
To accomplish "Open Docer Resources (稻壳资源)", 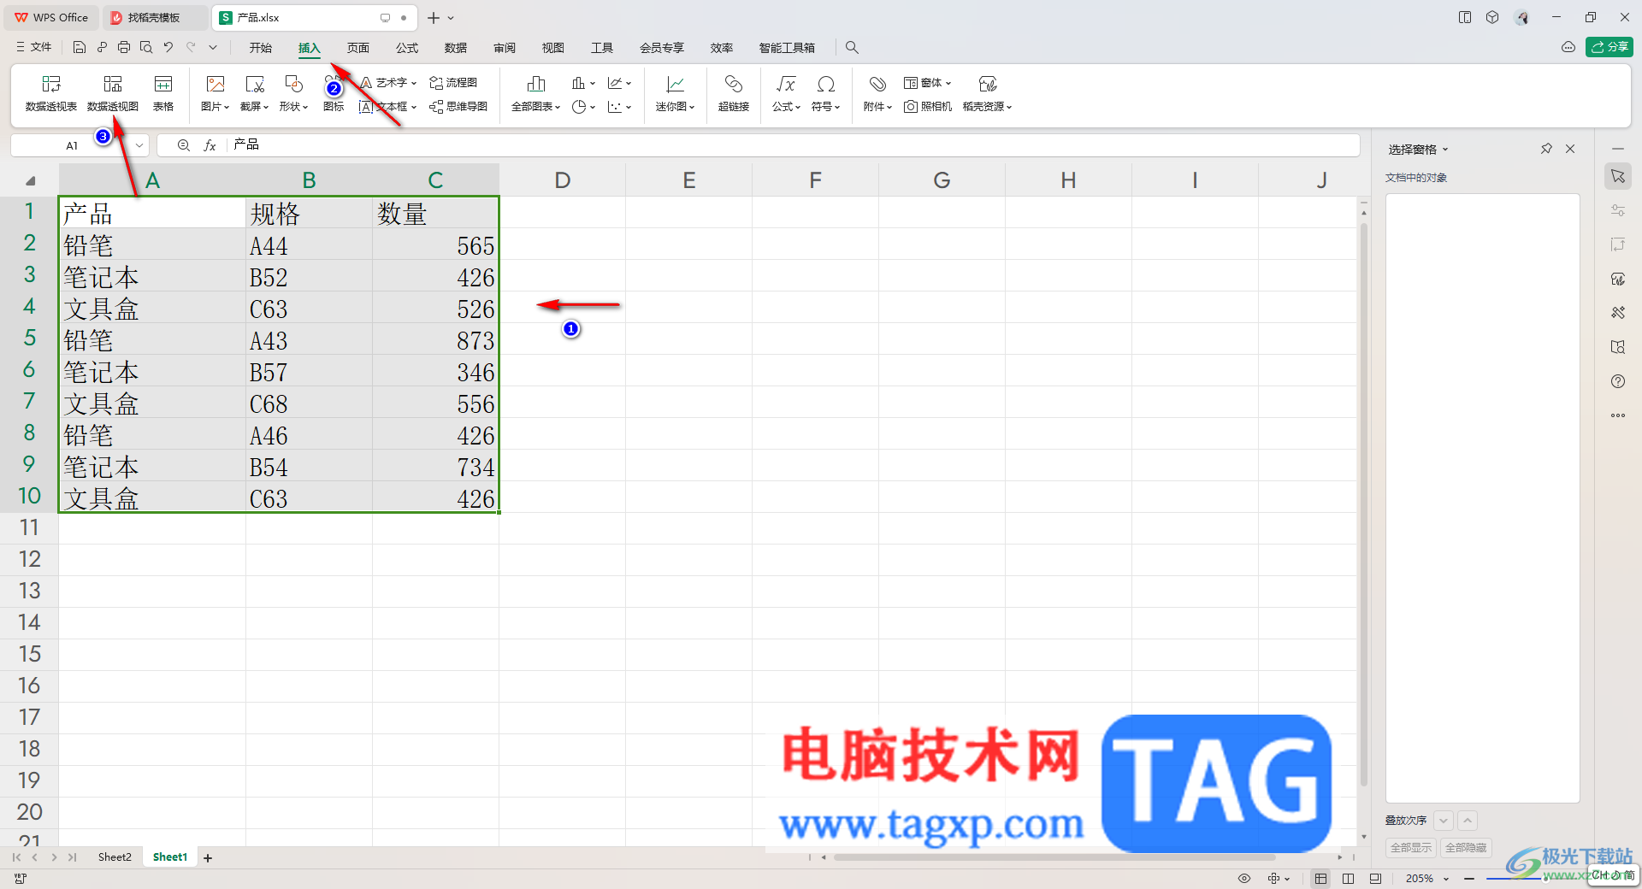I will 988,94.
